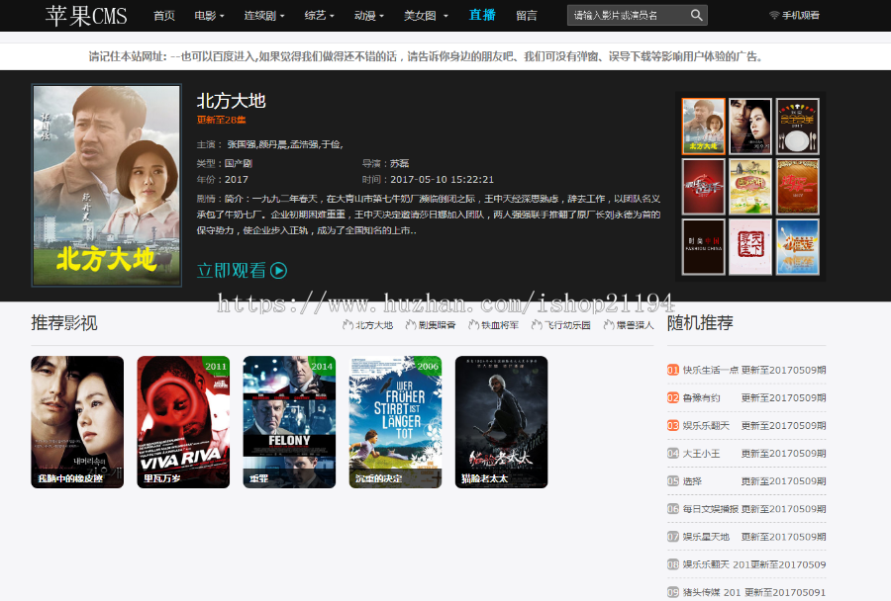Click the flame icon before 北方大地 keyword
This screenshot has height=601, width=891.
[347, 324]
